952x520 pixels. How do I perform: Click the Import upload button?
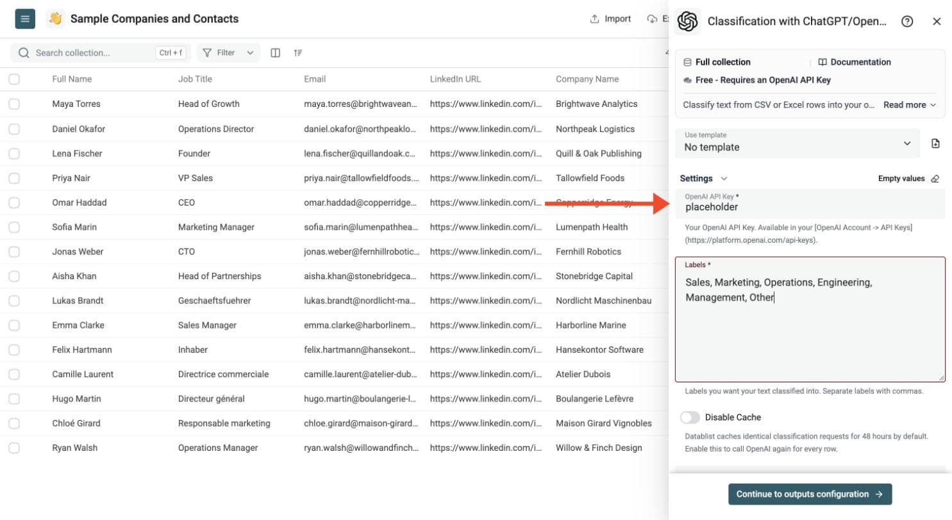[x=610, y=19]
